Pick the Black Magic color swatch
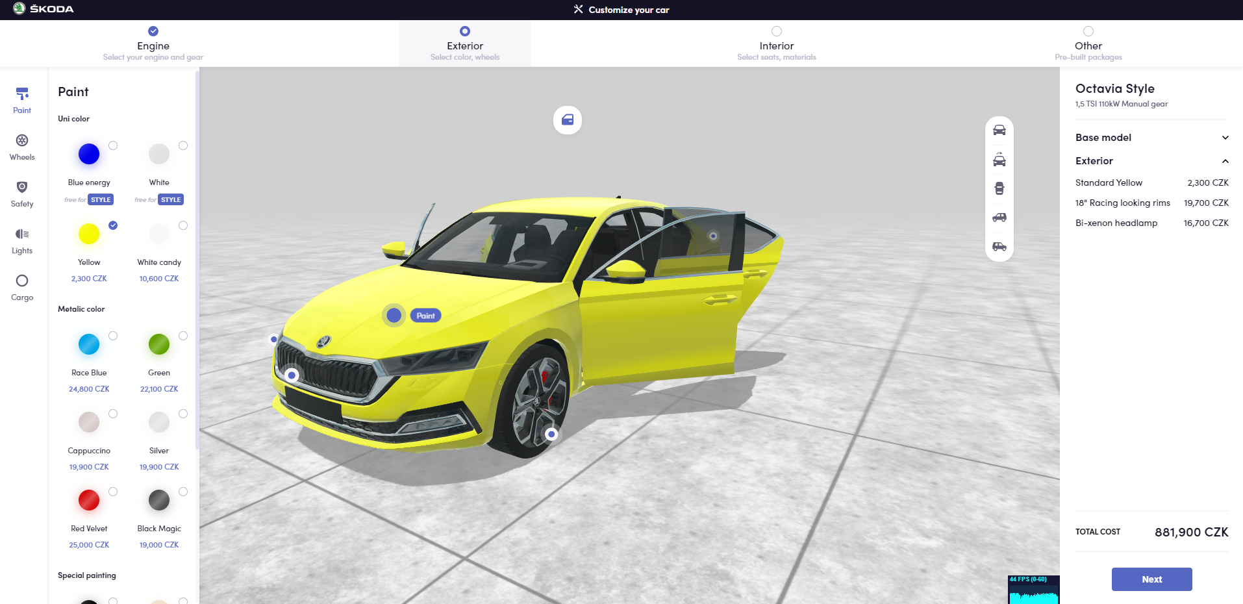This screenshot has width=1243, height=604. click(x=159, y=500)
